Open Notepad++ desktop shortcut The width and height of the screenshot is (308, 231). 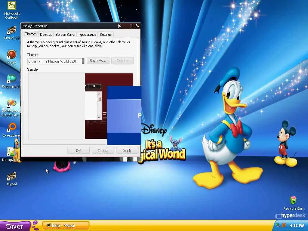pos(11,154)
